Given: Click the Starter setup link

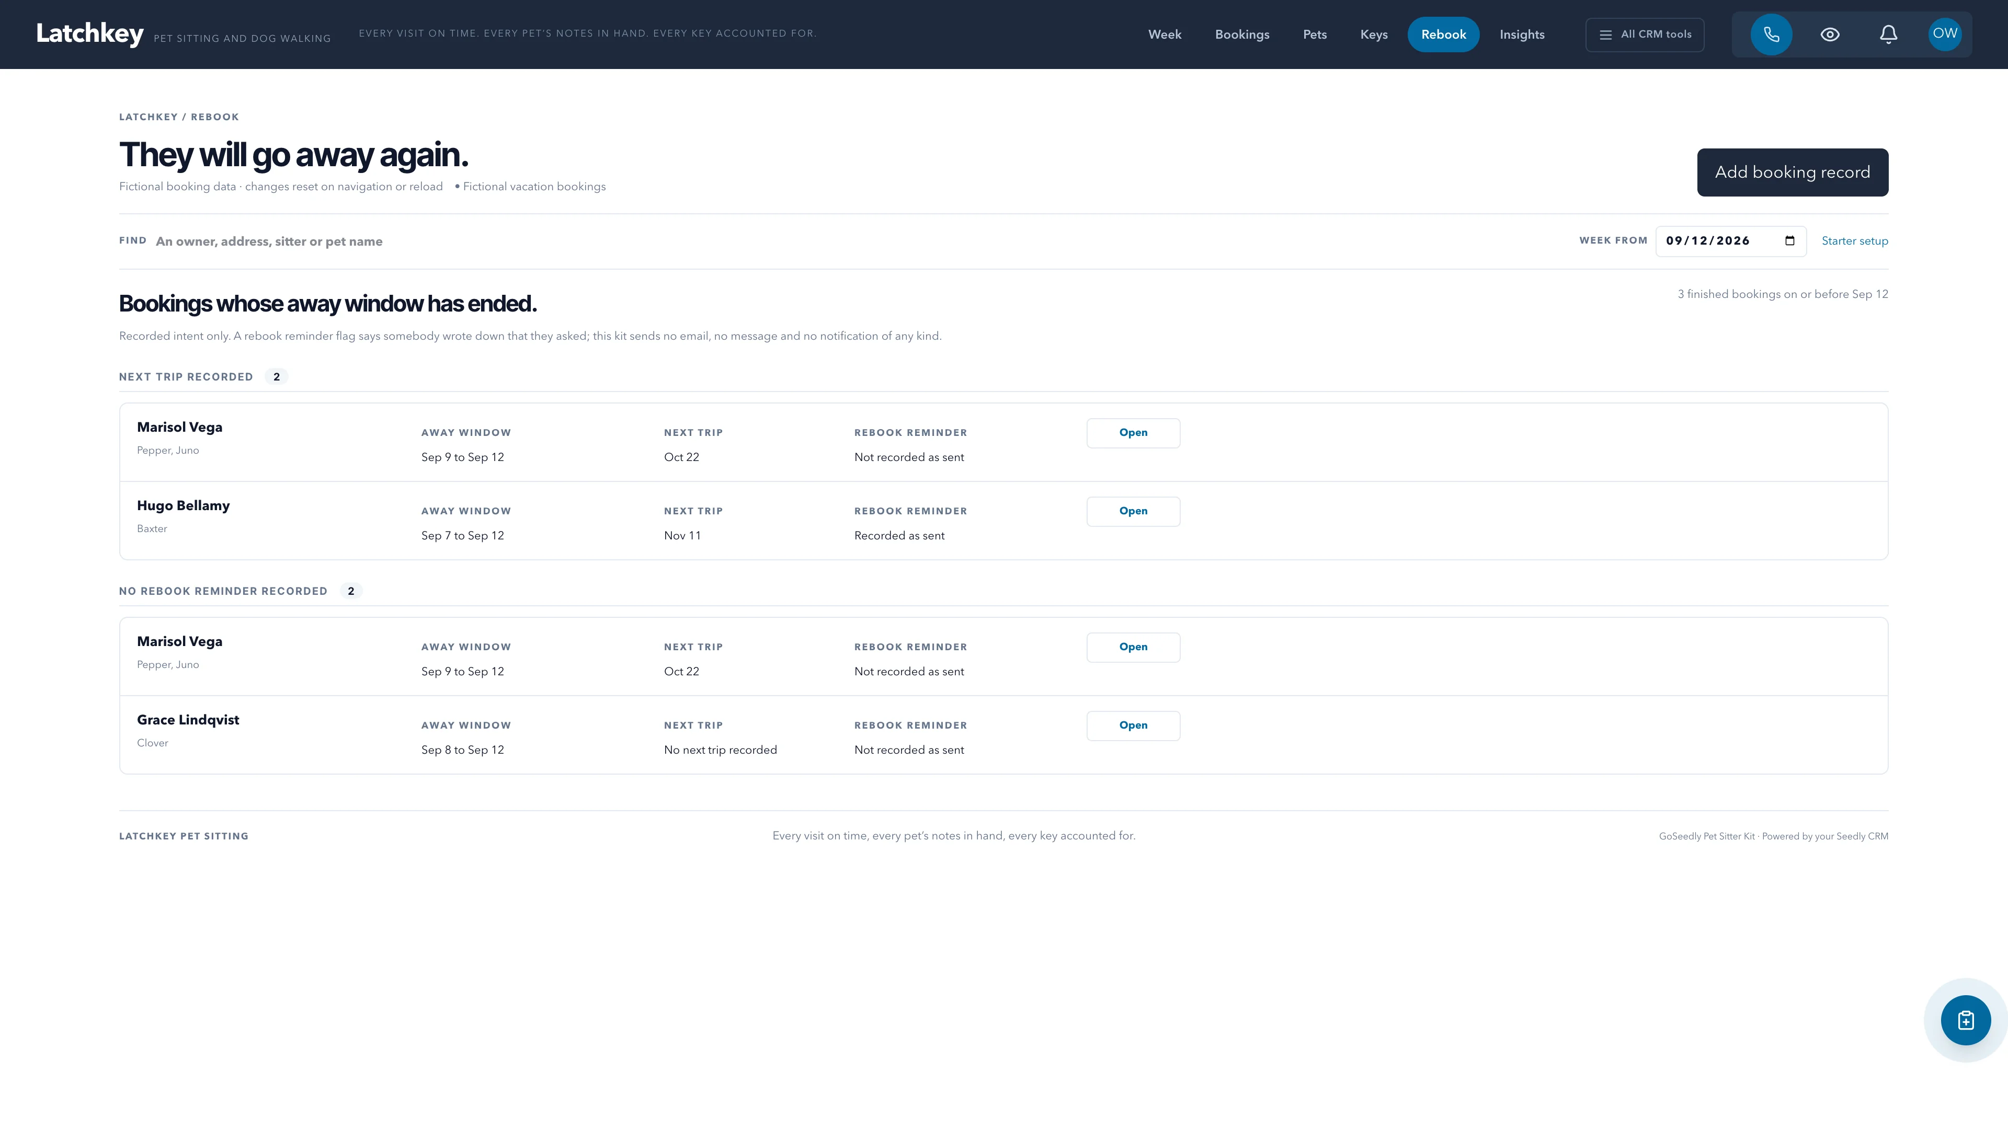Looking at the screenshot, I should (1854, 241).
